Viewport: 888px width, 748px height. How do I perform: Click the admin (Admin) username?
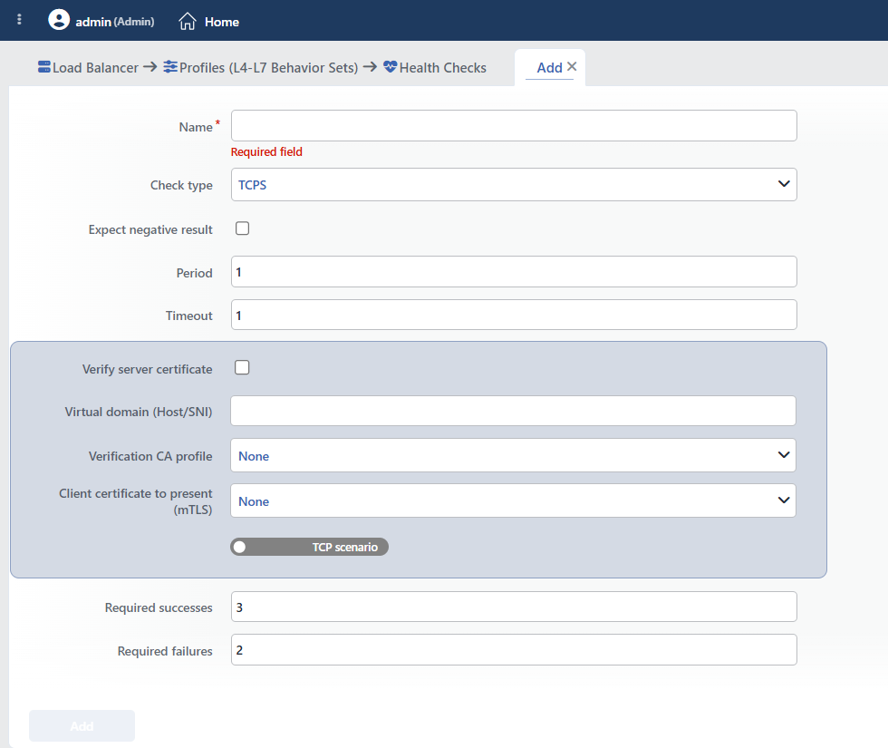pos(115,22)
